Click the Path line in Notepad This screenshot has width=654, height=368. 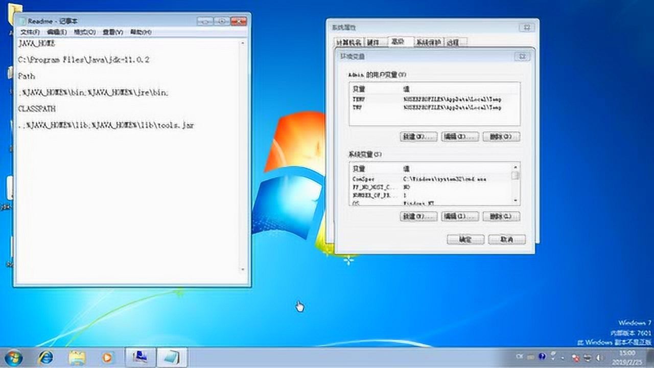click(x=27, y=76)
